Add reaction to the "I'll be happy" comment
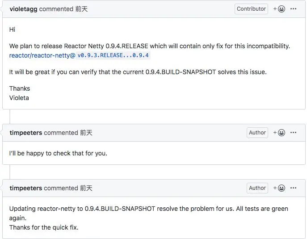This screenshot has height=239, width=307. tap(280, 133)
